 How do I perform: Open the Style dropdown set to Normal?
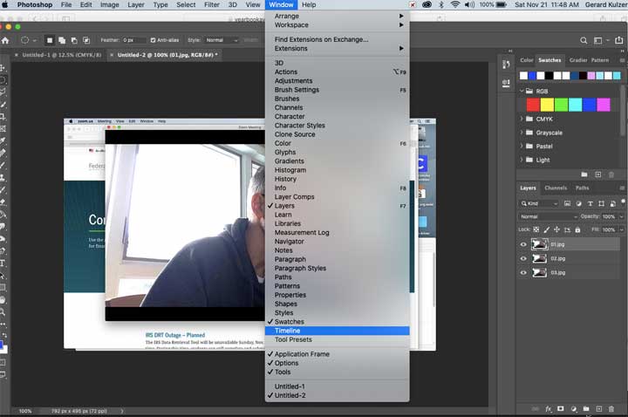pyautogui.click(x=222, y=40)
